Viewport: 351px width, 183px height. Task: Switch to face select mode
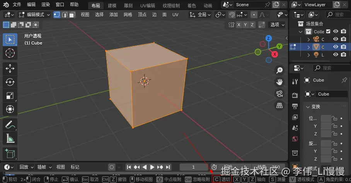(x=72, y=15)
